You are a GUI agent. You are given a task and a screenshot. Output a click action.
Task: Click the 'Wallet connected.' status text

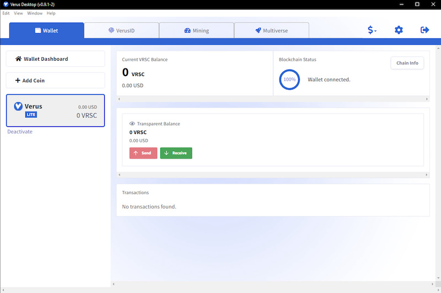click(x=329, y=79)
